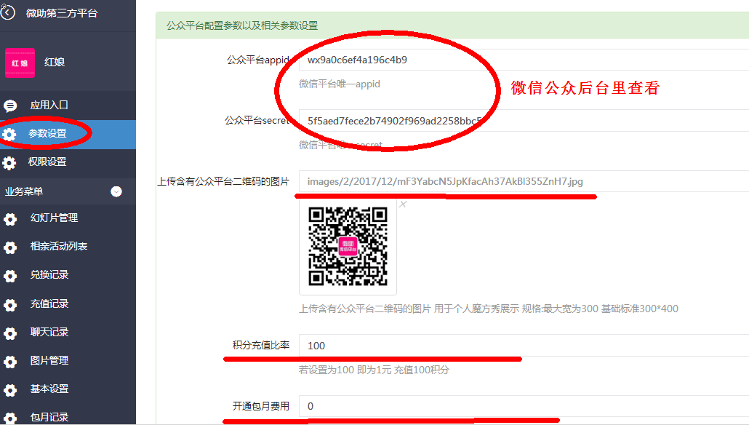The height and width of the screenshot is (425, 749).
Task: Click the 业务菜单 section header
Action: tap(68, 191)
